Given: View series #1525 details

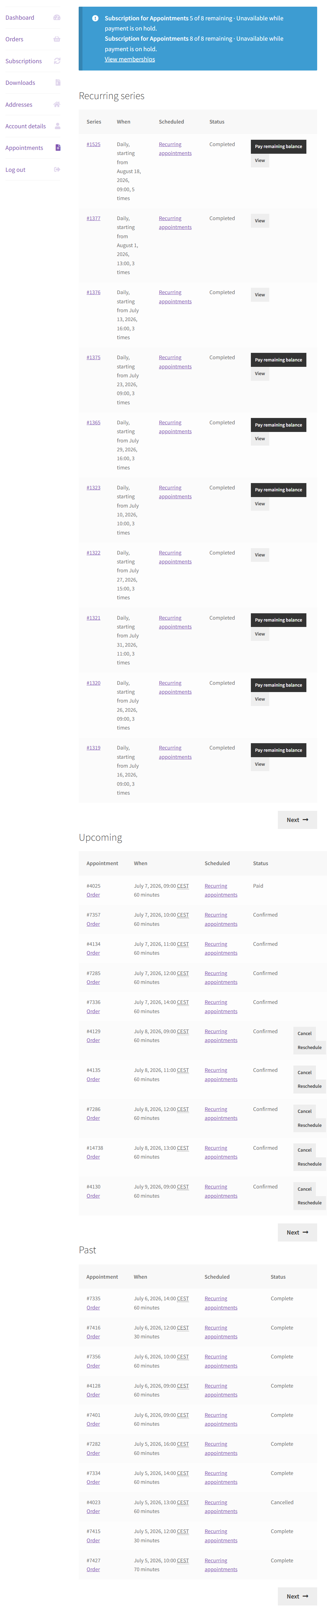Looking at the screenshot, I should click(x=260, y=161).
